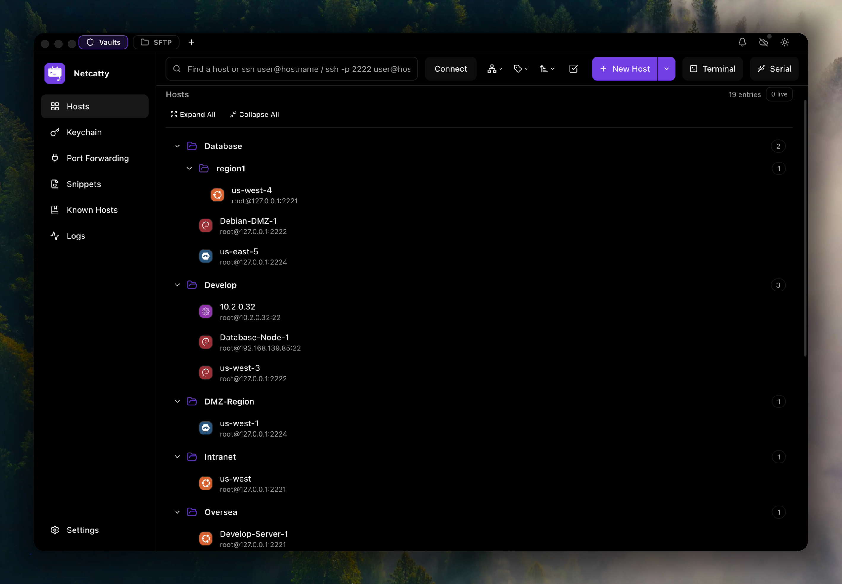Click the cloud sync off icon
The image size is (842, 584).
(763, 42)
